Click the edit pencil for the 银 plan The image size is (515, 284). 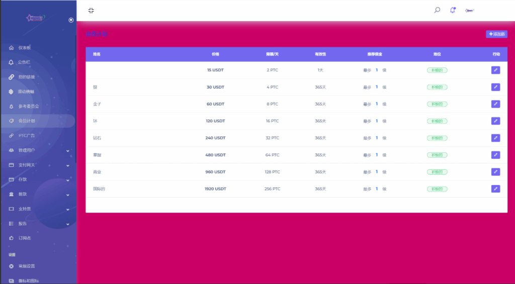click(495, 87)
